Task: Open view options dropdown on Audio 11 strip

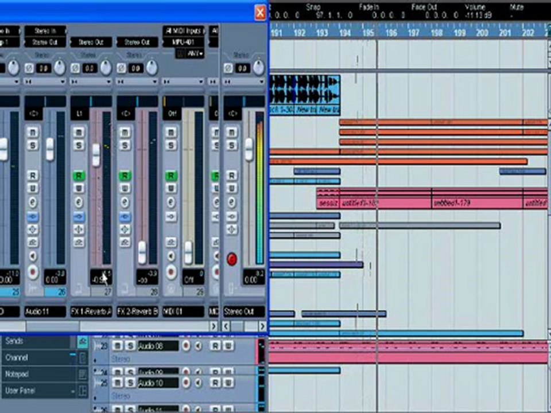Action: [x=62, y=81]
